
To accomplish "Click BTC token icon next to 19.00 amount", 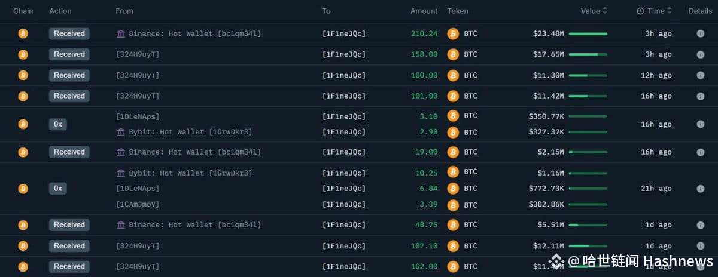I will (x=453, y=152).
